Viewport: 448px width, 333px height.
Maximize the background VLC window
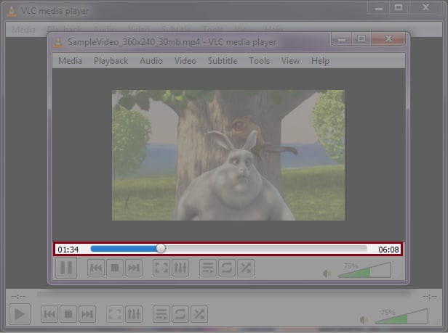point(399,8)
